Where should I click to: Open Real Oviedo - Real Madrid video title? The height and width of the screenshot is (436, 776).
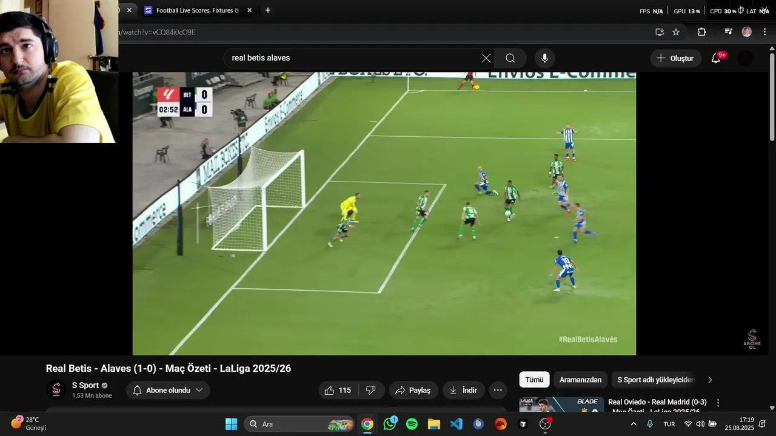tap(657, 406)
